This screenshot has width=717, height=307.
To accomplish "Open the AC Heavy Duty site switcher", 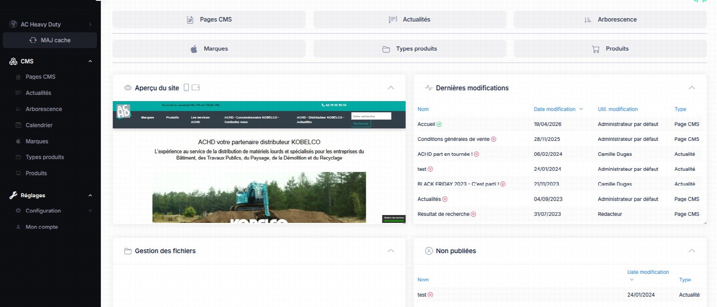I will [50, 24].
